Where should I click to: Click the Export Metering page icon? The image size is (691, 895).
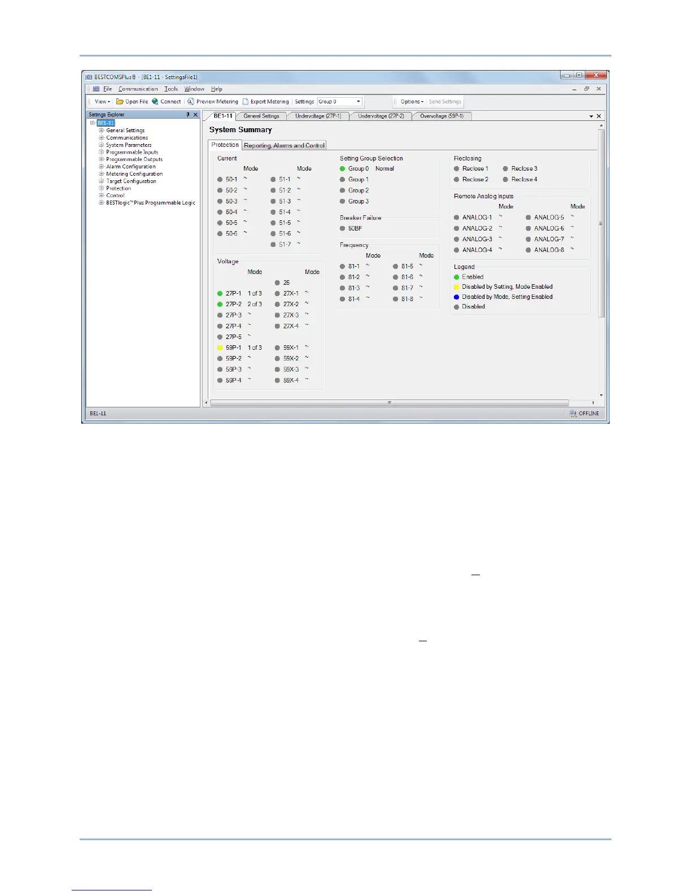tap(246, 102)
